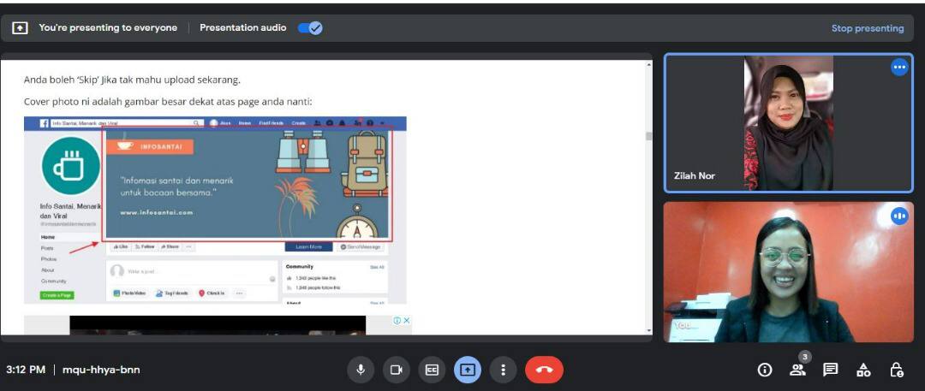The width and height of the screenshot is (925, 391).
Task: Open the chat panel
Action: 830,370
